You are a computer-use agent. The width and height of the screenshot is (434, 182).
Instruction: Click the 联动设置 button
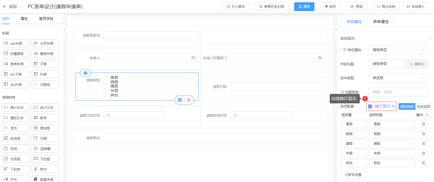click(353, 175)
